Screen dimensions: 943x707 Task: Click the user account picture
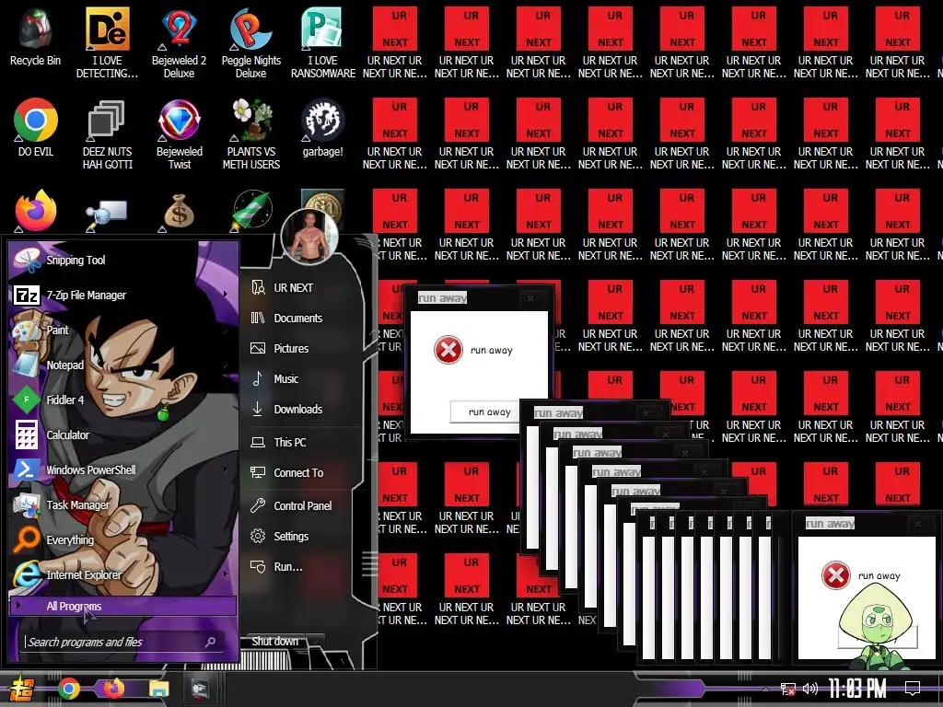(x=309, y=237)
